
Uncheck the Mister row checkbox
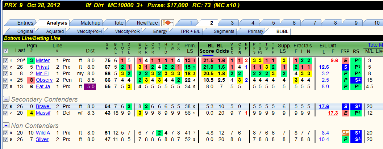[x=5, y=60]
